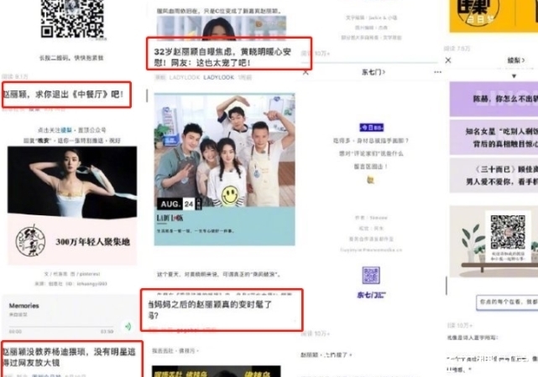Image resolution: width=538 pixels, height=377 pixels.
Task: Click the 长按二维码,快快抱紧我 caption
Action: (x=71, y=58)
